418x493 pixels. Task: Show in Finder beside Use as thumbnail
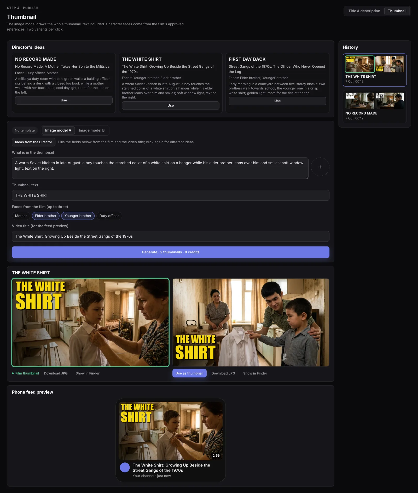[x=255, y=374]
